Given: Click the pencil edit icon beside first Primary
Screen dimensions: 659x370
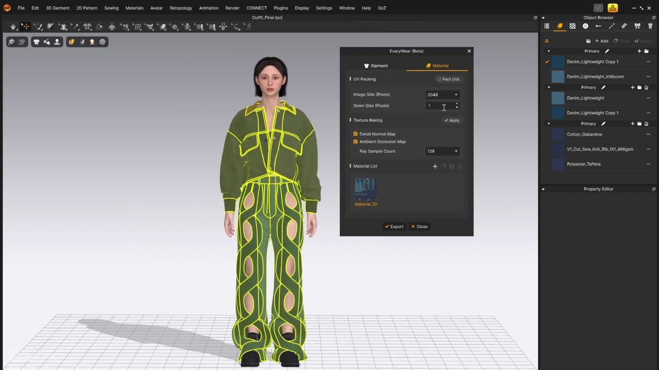Looking at the screenshot, I should coord(607,51).
